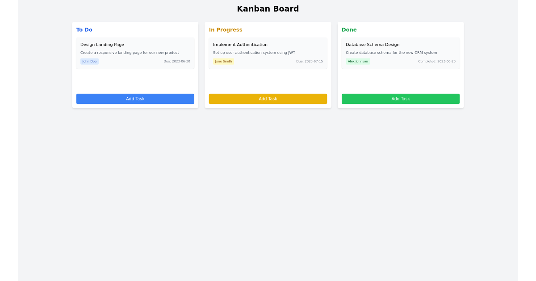Select the Database Schema Design task card
Screen dimensions: 536x281
point(400,52)
